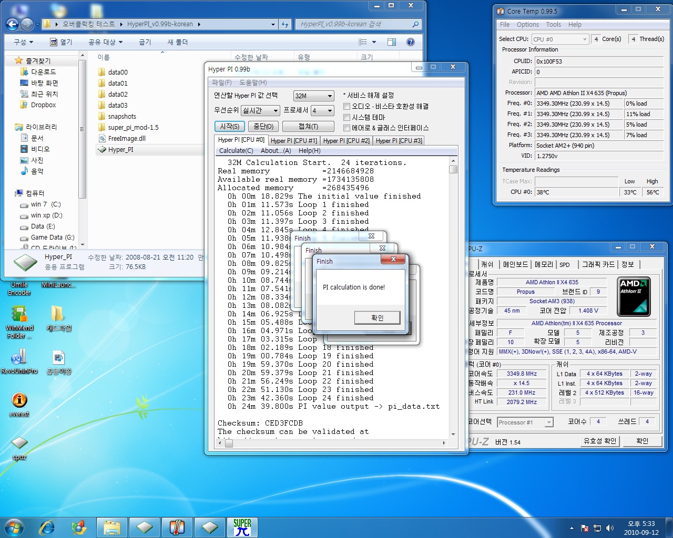Viewport: 673px width, 538px height.
Task: Switch to Hyper PI [CPU #1] tab
Action: point(293,140)
